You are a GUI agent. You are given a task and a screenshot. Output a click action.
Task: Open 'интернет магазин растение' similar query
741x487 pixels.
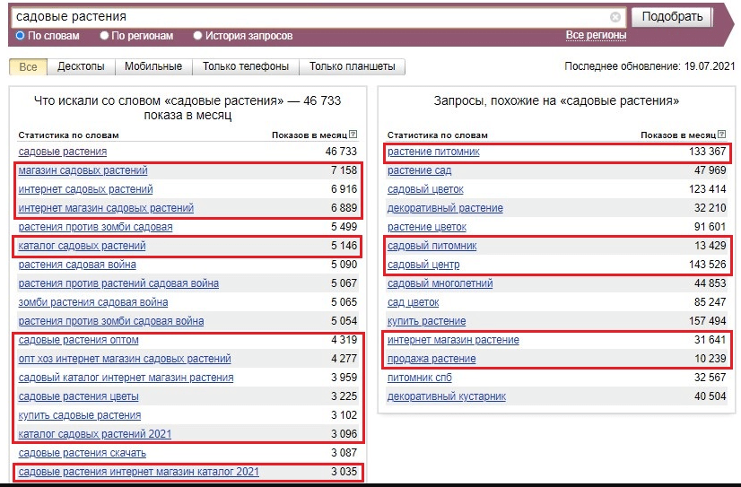point(453,340)
